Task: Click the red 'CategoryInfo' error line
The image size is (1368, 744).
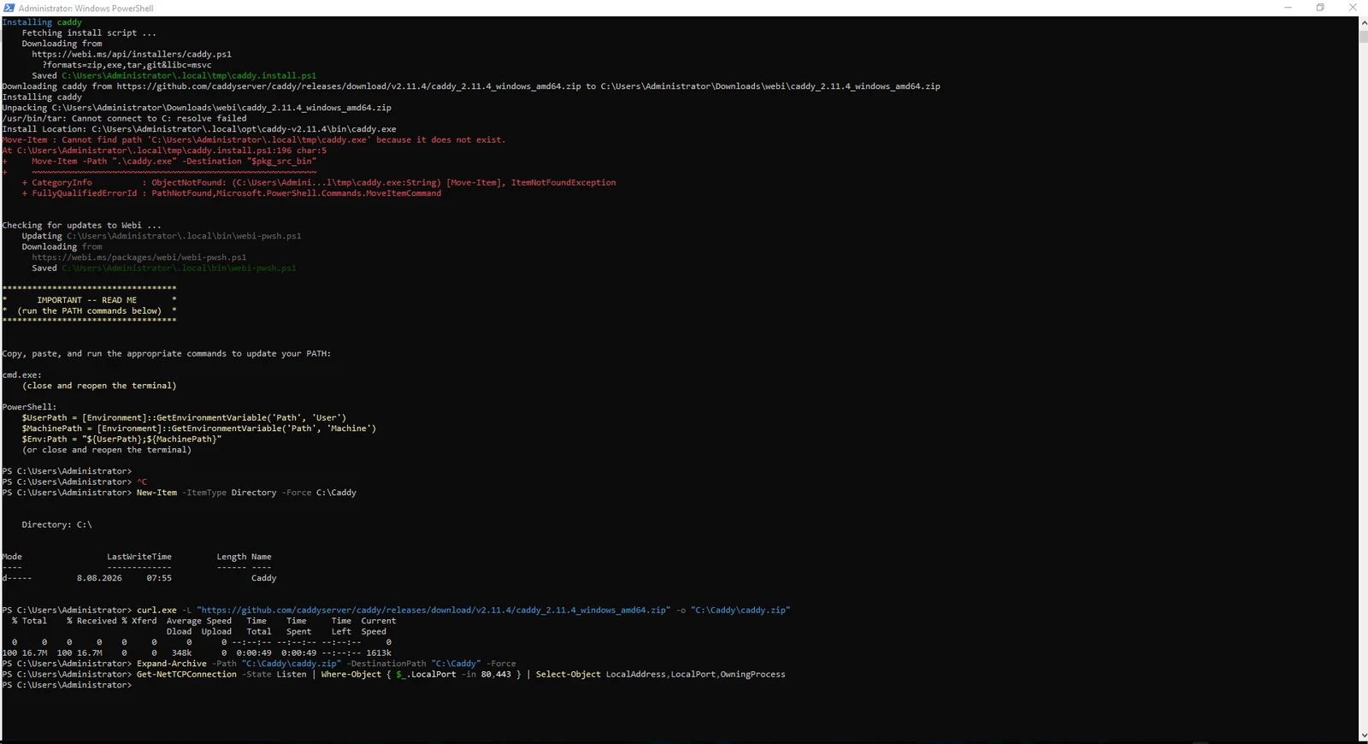Action: [x=318, y=182]
